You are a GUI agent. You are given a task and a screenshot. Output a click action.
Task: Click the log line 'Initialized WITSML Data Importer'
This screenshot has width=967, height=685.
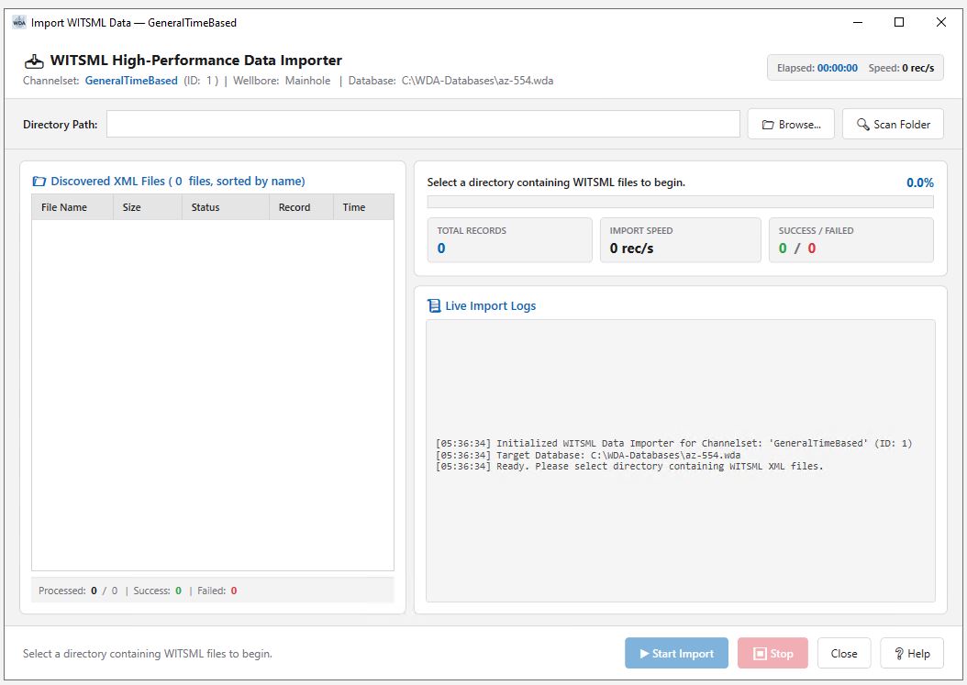point(673,443)
